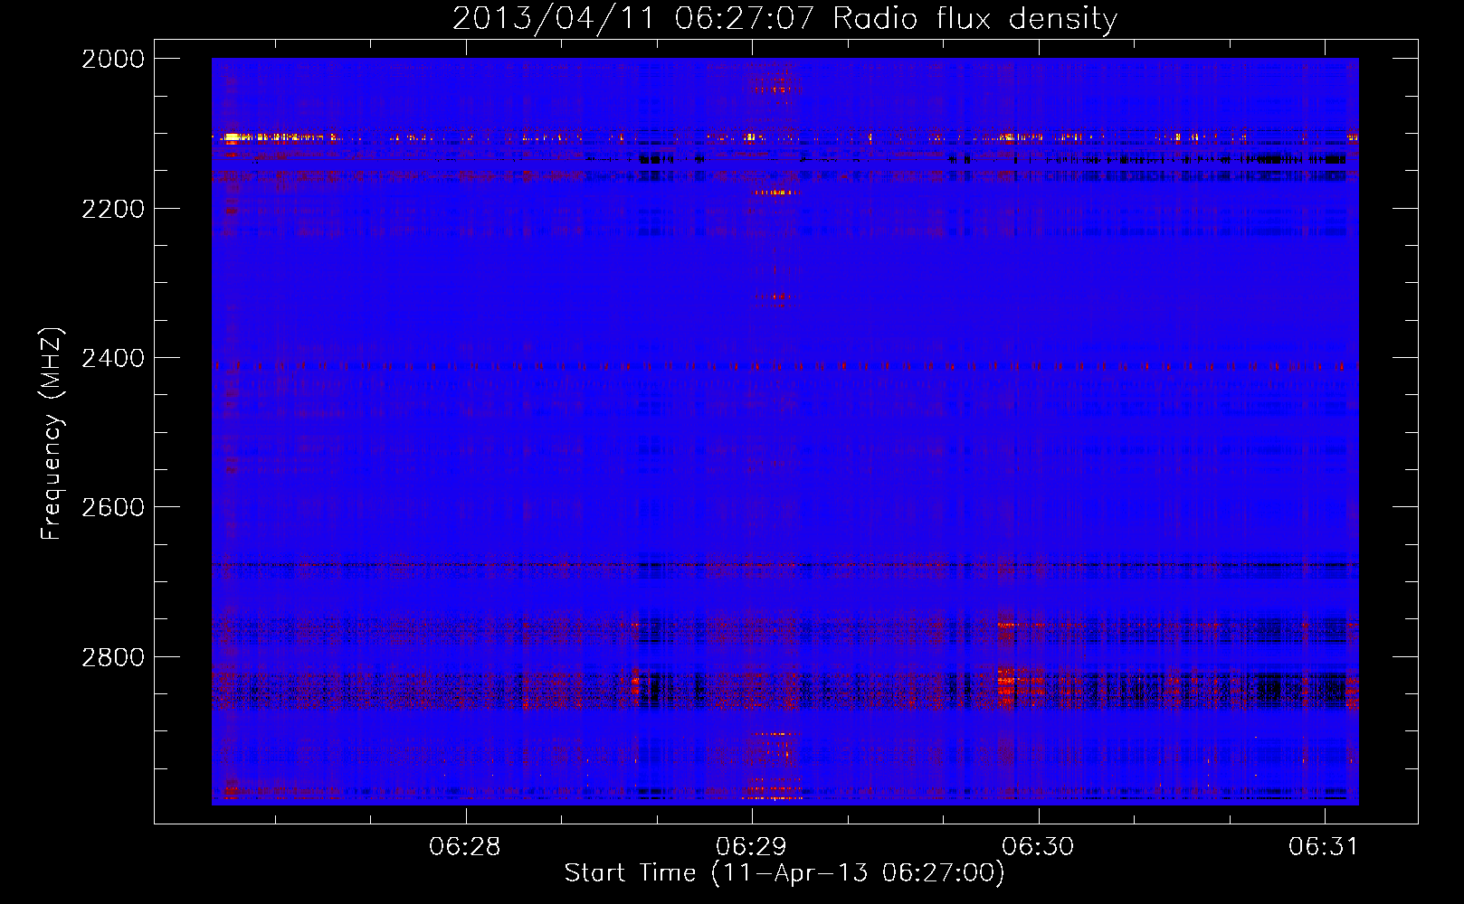Screen dimensions: 1464x904
Task: Click the 2000 frequency axis label
Action: click(113, 59)
